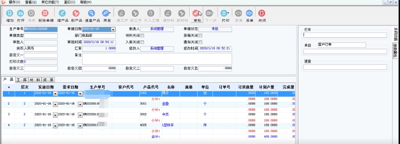Image resolution: width=400 pixels, height=144 pixels.
Task: Click the 单据类型 input field
Action: [41, 36]
